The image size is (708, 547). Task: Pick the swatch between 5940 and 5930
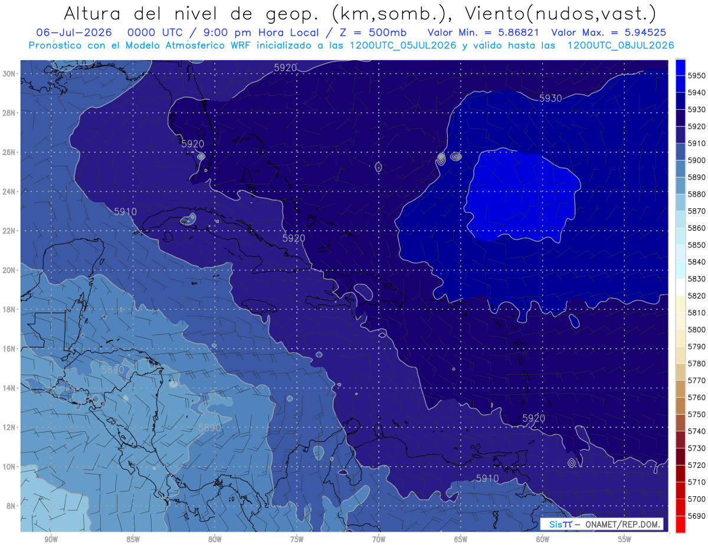pos(680,101)
